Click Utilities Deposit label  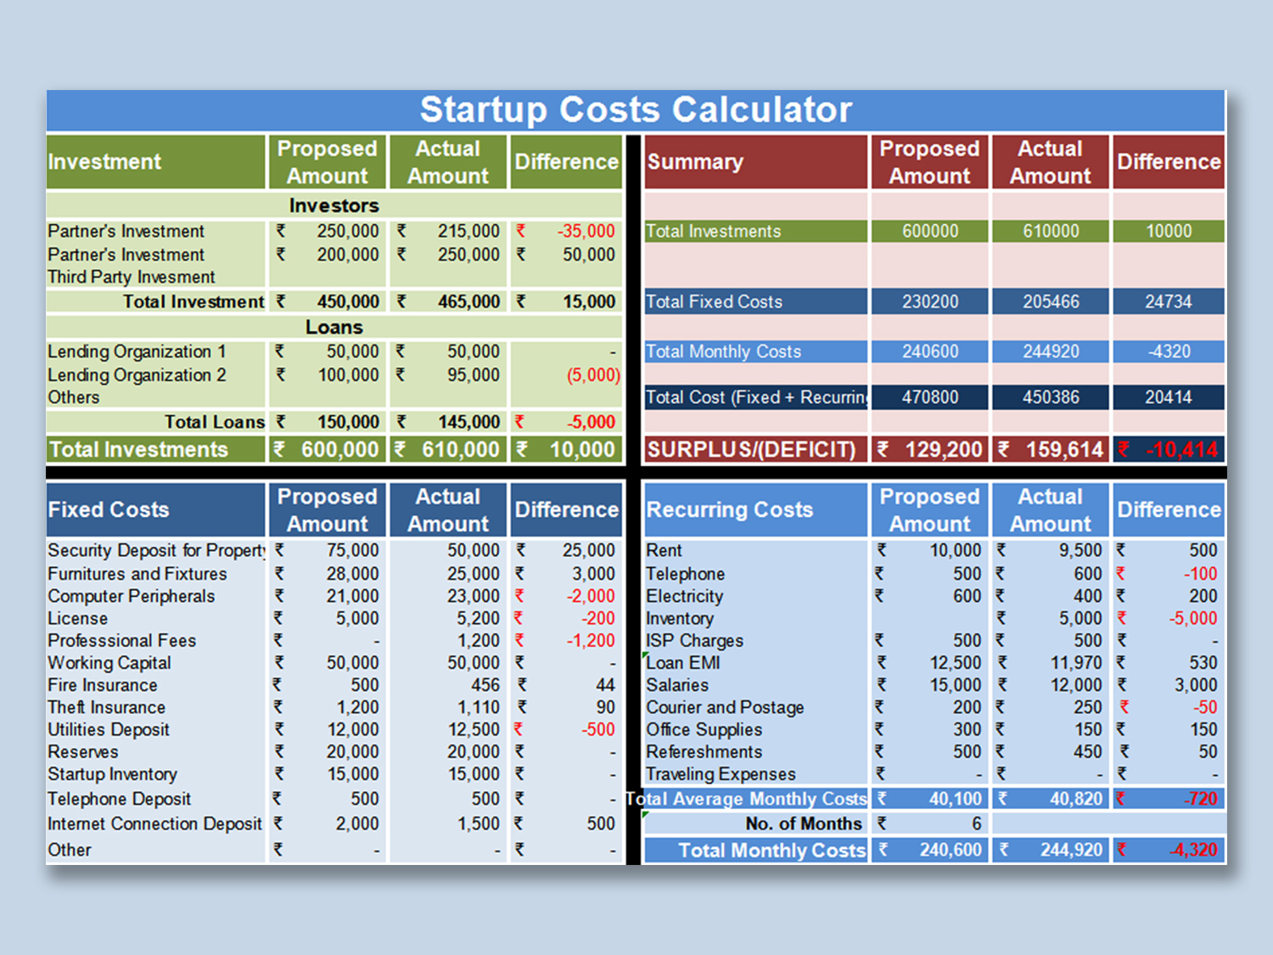pos(109,729)
